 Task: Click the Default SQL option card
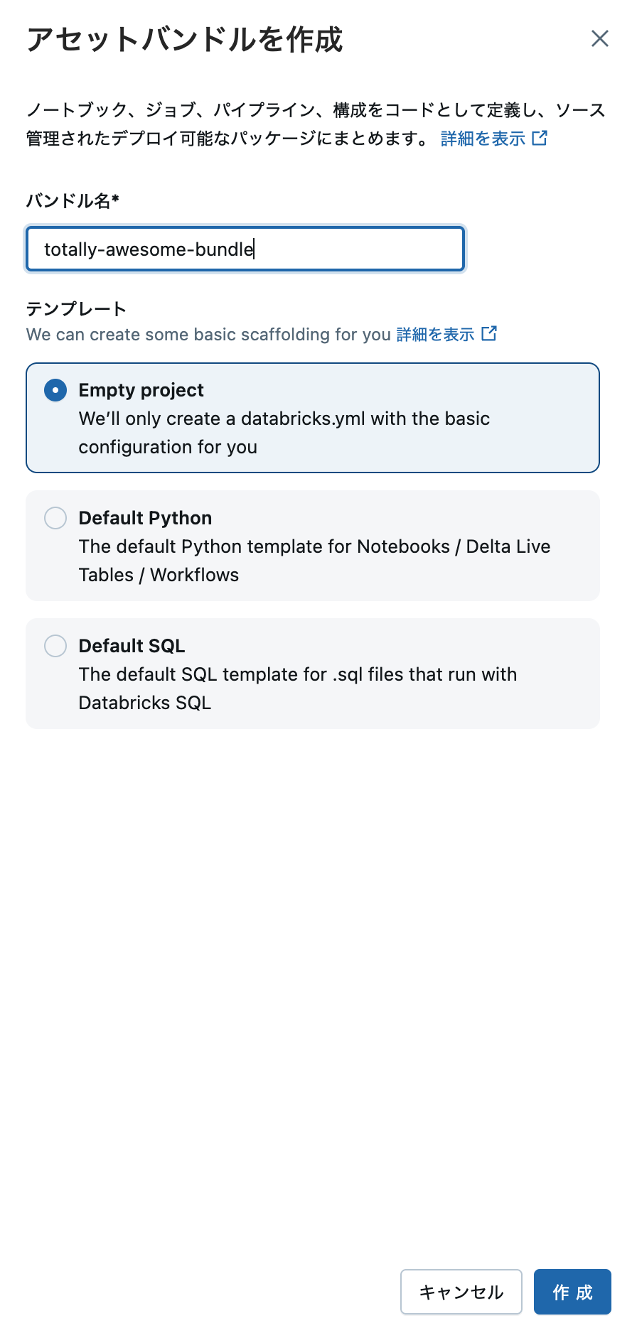(313, 674)
